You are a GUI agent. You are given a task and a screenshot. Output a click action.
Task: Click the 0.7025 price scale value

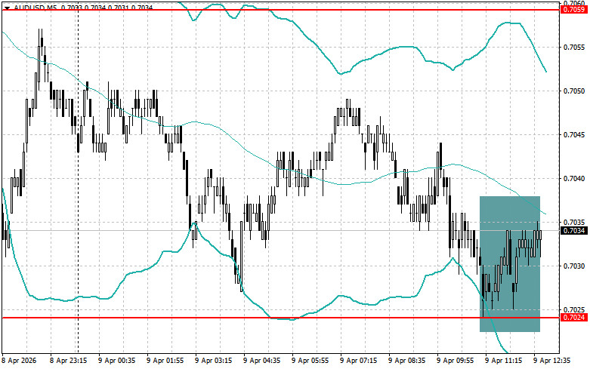(574, 310)
